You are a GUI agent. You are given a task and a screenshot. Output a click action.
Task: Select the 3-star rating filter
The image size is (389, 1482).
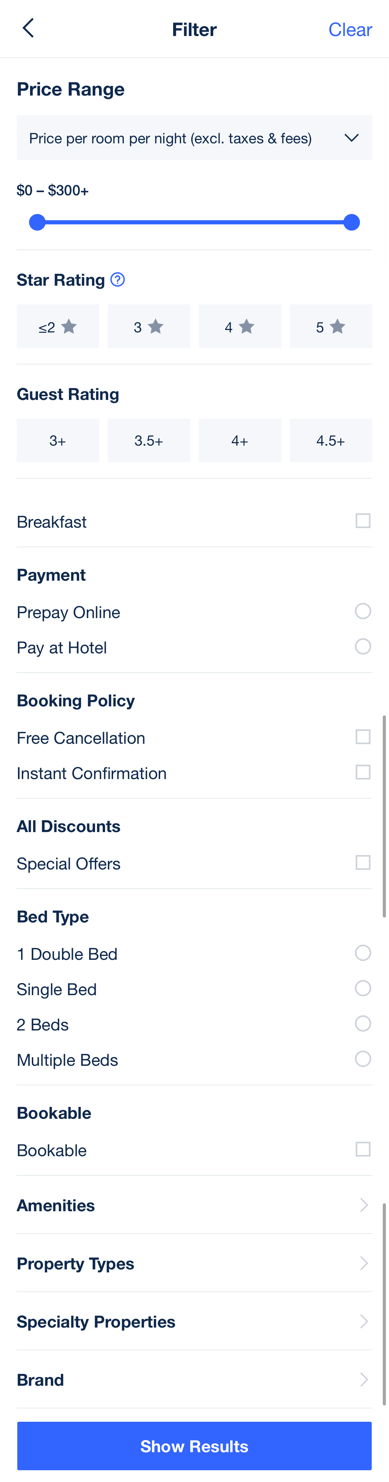[149, 325]
